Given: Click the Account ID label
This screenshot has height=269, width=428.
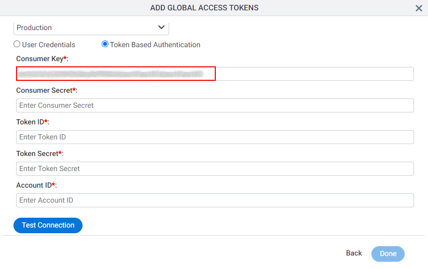Looking at the screenshot, I should click(37, 185).
